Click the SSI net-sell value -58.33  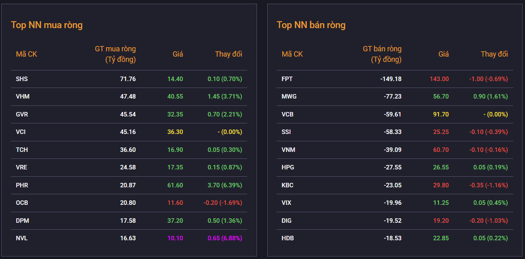pyautogui.click(x=393, y=132)
